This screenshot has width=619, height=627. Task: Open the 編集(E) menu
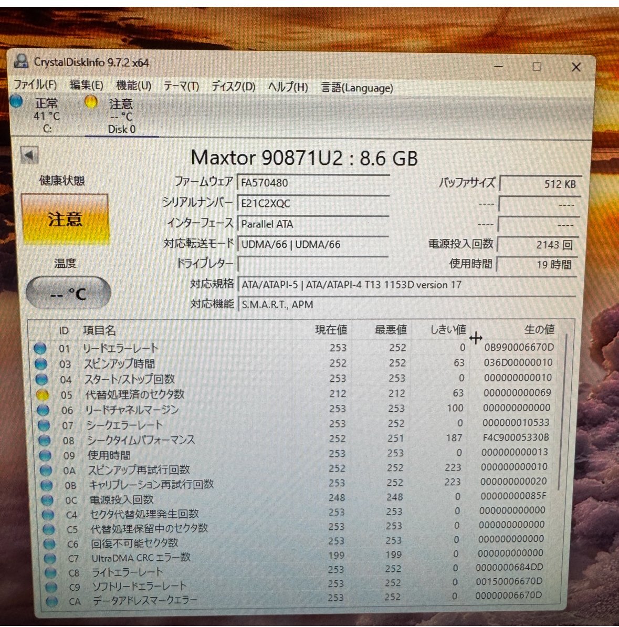87,85
